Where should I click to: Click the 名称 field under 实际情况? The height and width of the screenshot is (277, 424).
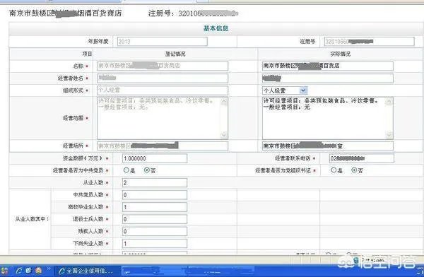coord(328,66)
